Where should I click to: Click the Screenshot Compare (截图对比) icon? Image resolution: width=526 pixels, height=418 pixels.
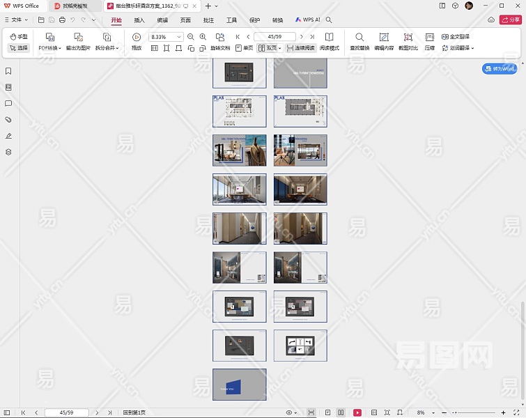(x=408, y=37)
